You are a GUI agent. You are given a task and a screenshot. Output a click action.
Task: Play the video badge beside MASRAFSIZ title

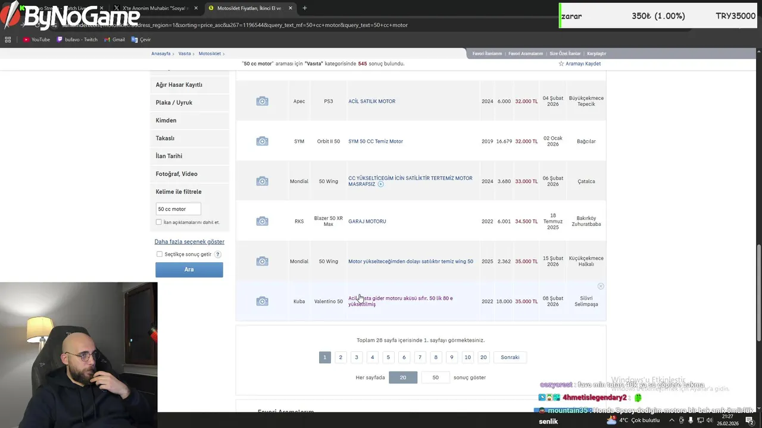(x=381, y=184)
